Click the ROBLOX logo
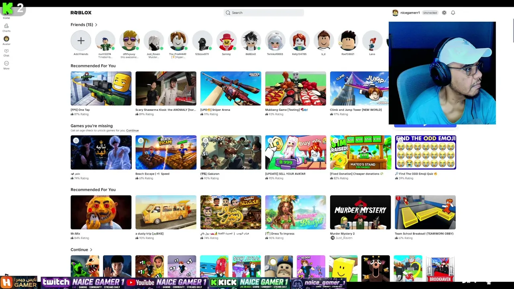Viewport: 514px width, 289px height. (81, 13)
